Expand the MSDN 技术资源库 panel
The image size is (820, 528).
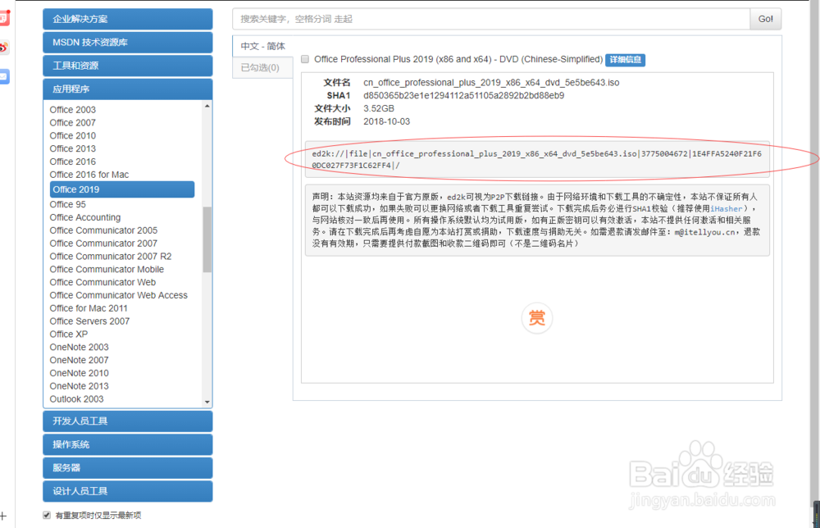128,43
